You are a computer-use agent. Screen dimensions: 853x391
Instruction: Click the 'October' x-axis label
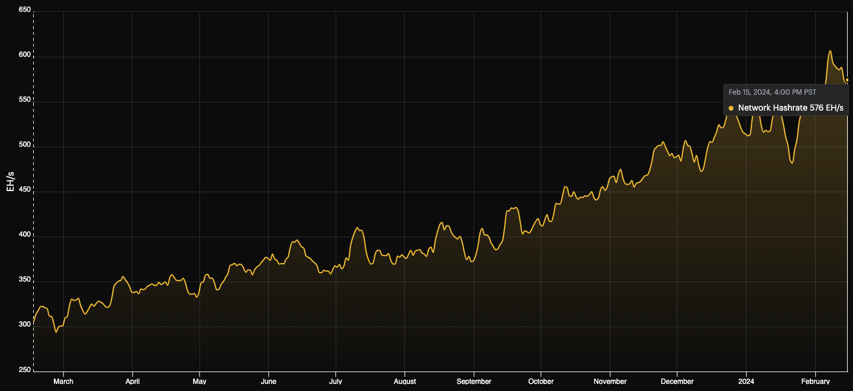pyautogui.click(x=540, y=382)
